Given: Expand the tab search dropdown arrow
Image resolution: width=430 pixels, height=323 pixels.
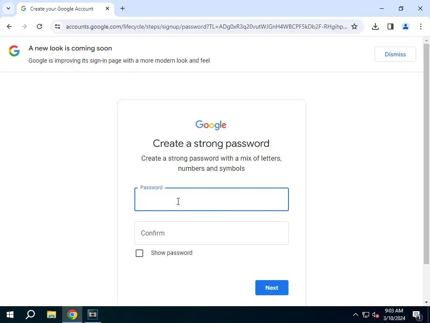Looking at the screenshot, I should (8, 8).
